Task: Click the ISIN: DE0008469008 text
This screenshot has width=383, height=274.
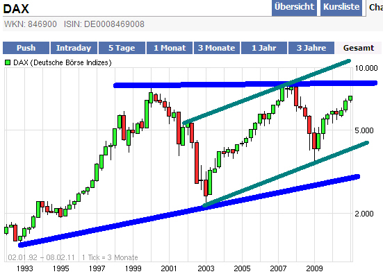Action: (x=104, y=24)
